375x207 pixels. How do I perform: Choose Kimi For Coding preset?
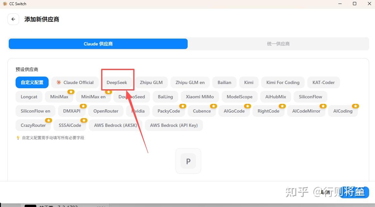[x=283, y=82]
